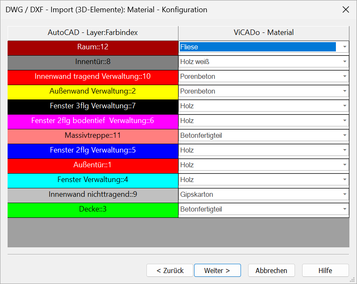
Task: Click the window resize grip corner
Action: 352,279
